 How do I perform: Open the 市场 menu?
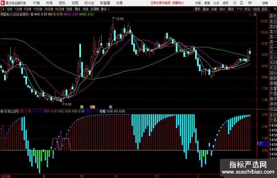click(x=49, y=3)
